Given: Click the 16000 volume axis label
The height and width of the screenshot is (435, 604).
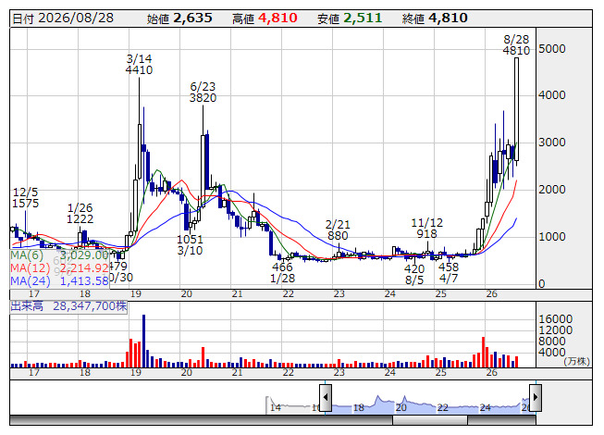Looking at the screenshot, I should (556, 319).
